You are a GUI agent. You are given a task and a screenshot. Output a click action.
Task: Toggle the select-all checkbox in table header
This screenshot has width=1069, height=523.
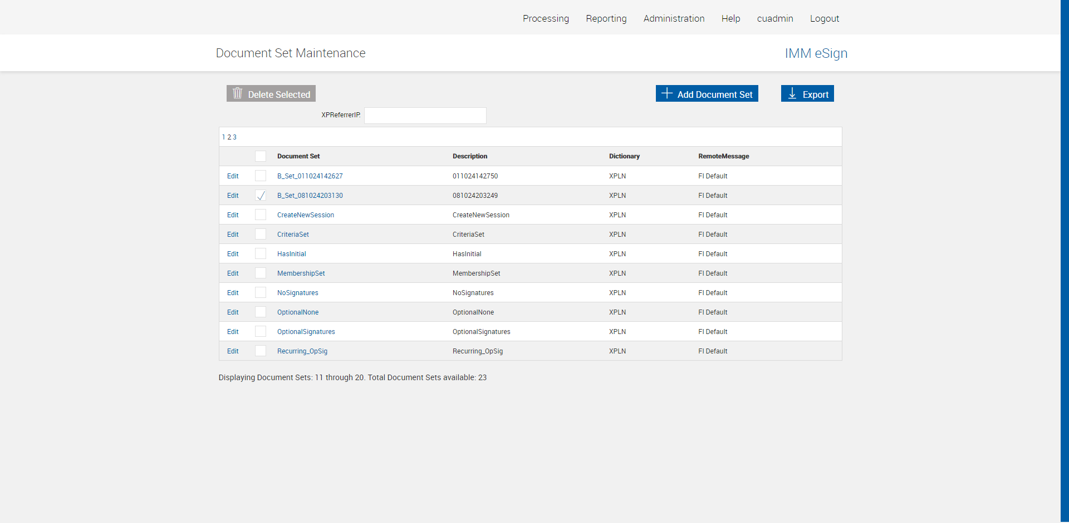tap(261, 156)
